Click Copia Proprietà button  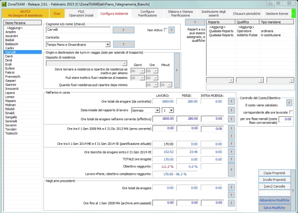click(x=274, y=173)
